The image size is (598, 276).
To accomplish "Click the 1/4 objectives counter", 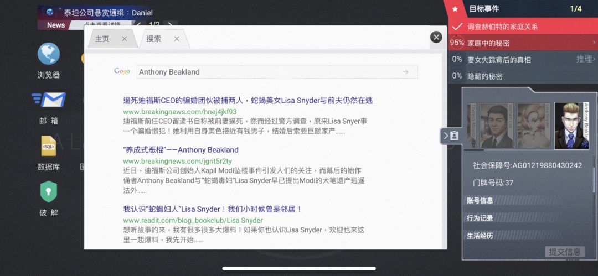I will click(576, 9).
